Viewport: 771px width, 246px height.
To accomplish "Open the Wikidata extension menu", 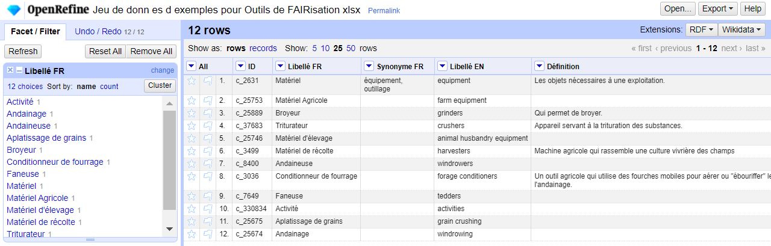I will point(741,29).
